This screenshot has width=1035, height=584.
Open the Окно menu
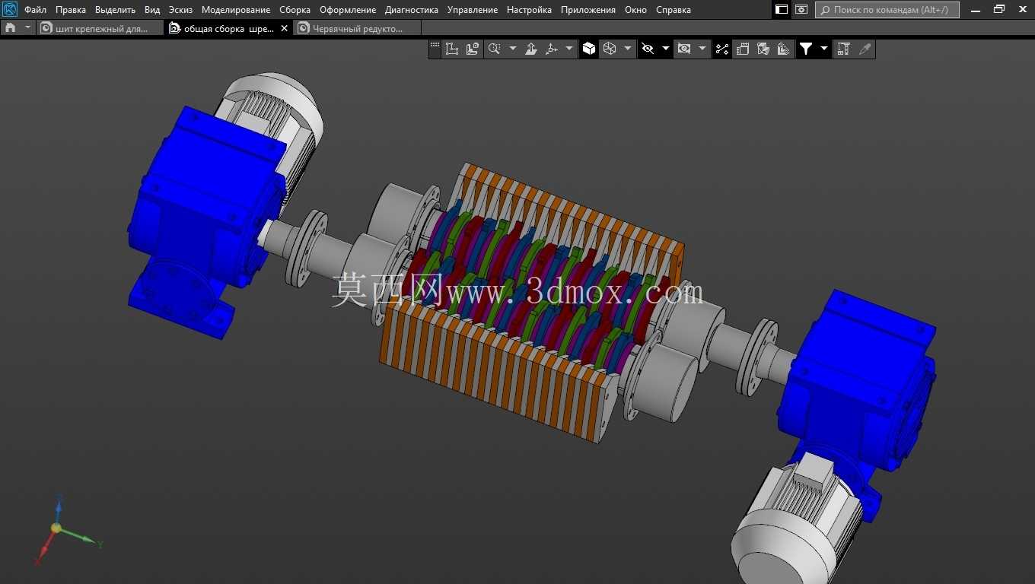click(x=635, y=10)
